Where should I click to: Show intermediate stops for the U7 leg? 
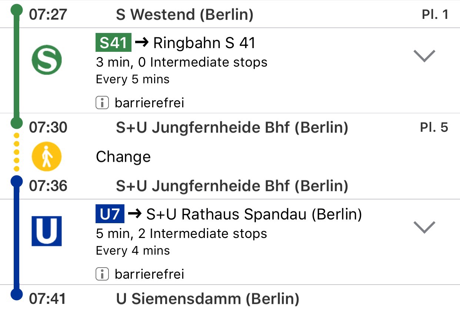181,234
